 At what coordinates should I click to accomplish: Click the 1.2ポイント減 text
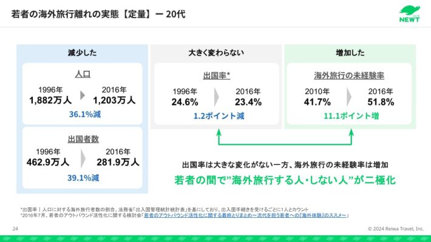219,116
